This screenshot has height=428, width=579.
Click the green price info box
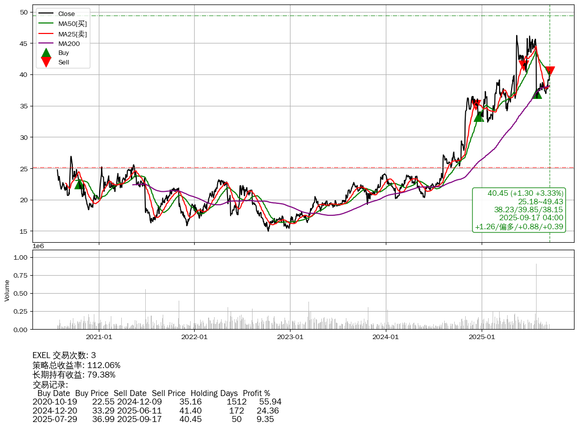point(519,210)
